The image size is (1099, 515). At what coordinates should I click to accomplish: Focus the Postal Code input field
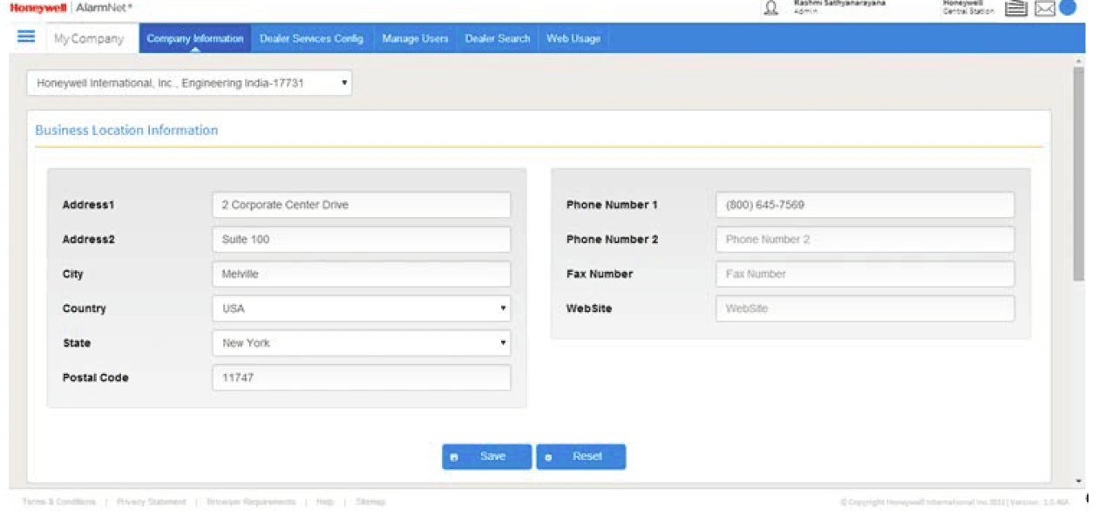pyautogui.click(x=361, y=378)
